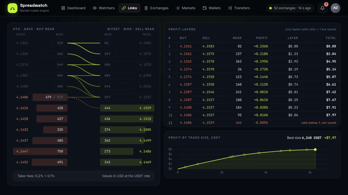Click the crossed-out 377 near value at 4.1537
348x195 pixels.
[x=107, y=97]
